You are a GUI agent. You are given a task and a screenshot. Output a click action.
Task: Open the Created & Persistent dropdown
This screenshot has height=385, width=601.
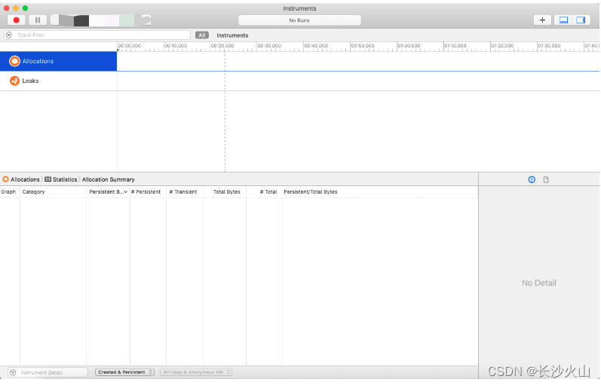pos(124,372)
